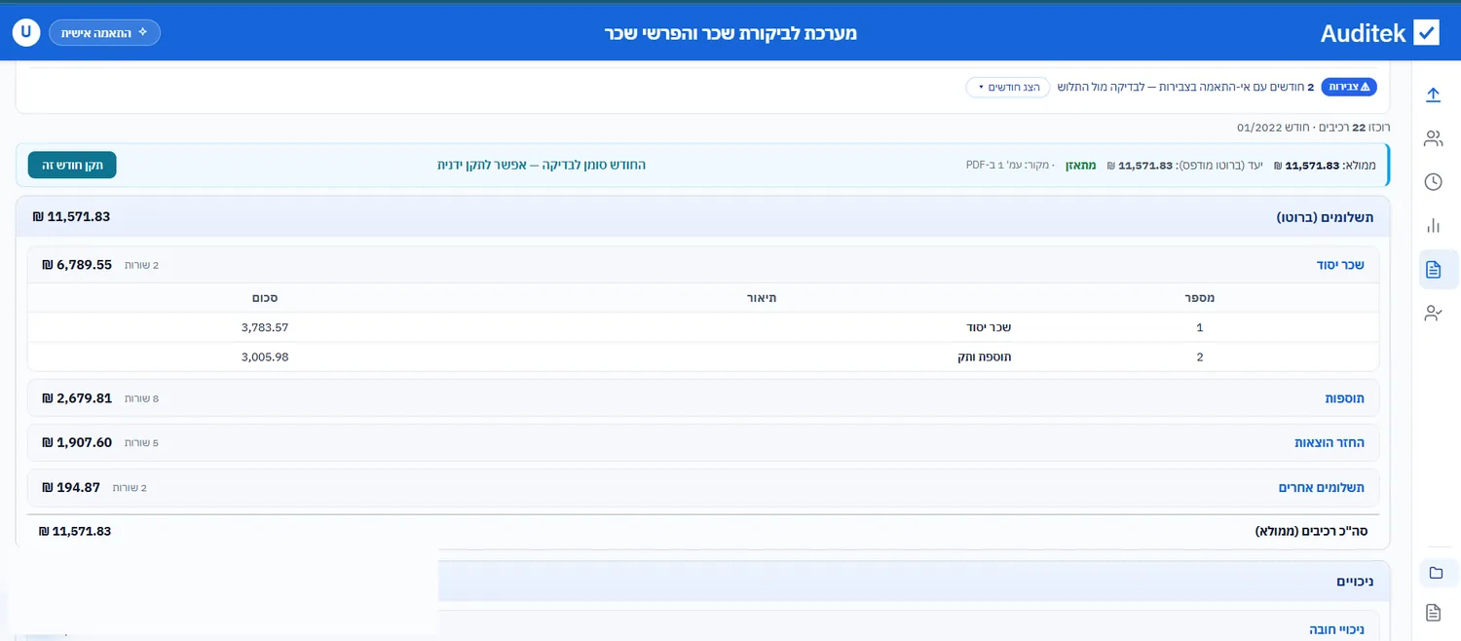Viewport: 1461px width, 641px height.
Task: Click the Auditek checkmark logo
Action: coord(1427,32)
